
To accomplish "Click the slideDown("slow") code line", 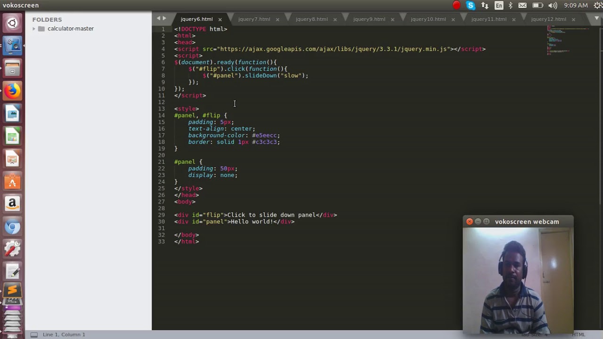I will (x=255, y=75).
